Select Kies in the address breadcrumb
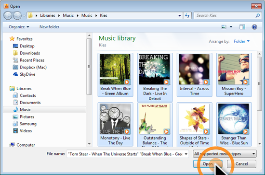Image resolution: width=265 pixels, height=175 pixels. click(104, 15)
